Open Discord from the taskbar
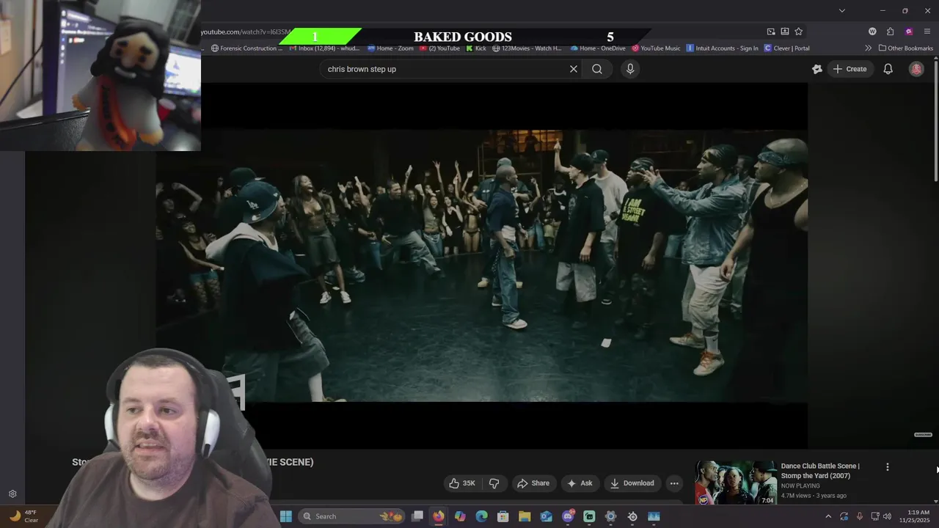 click(568, 516)
